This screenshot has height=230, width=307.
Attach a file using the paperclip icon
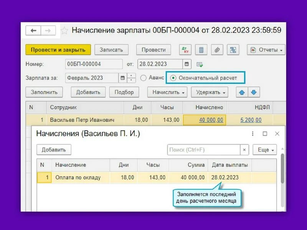(217, 50)
